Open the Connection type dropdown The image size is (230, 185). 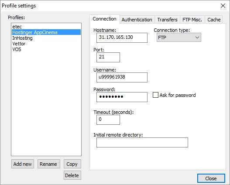tap(179, 38)
